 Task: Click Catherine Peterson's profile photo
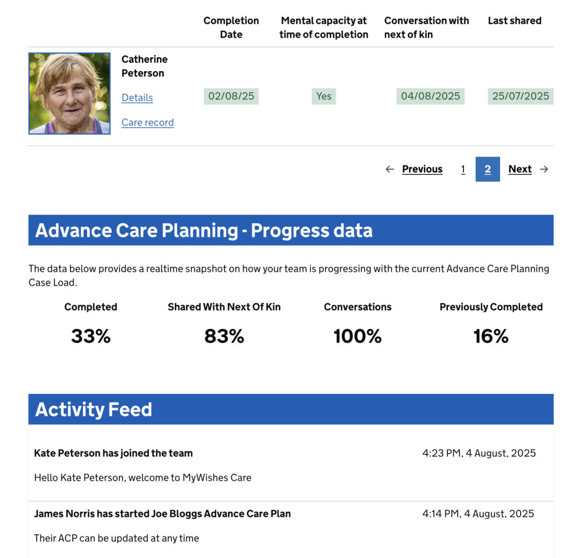69,93
